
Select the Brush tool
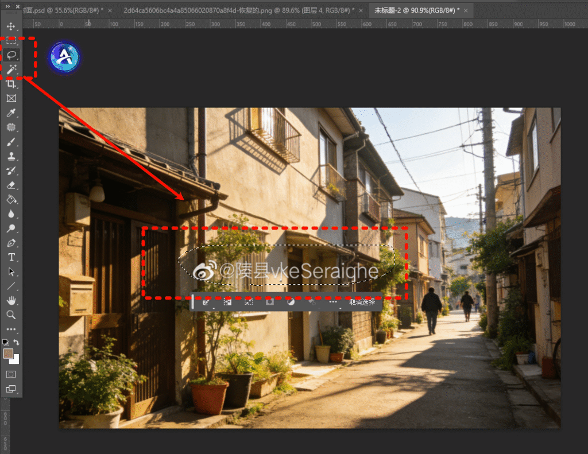pyautogui.click(x=11, y=142)
